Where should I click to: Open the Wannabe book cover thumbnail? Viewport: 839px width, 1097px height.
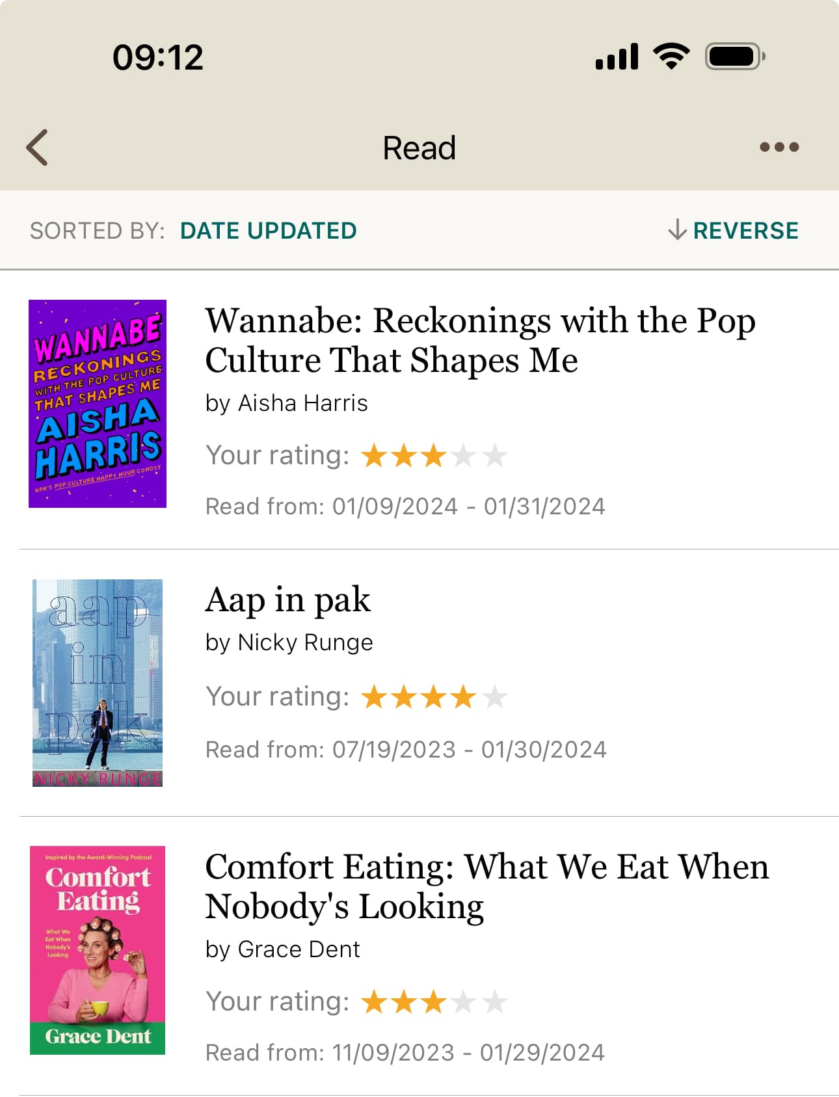(98, 404)
